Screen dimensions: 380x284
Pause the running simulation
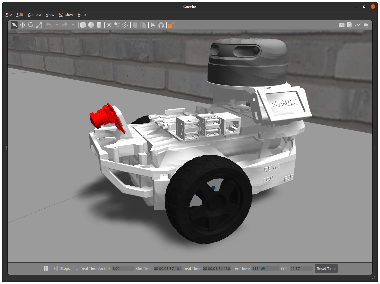coord(46,268)
